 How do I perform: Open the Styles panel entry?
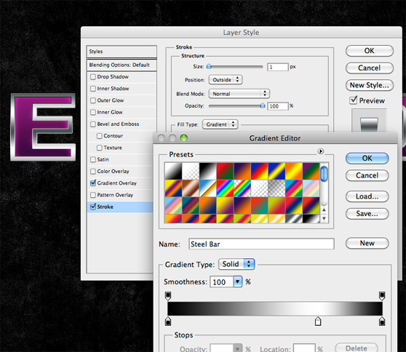click(x=122, y=52)
